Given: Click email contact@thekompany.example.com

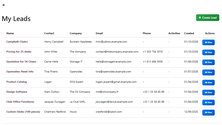Looking at the screenshot, I should pos(117,52).
